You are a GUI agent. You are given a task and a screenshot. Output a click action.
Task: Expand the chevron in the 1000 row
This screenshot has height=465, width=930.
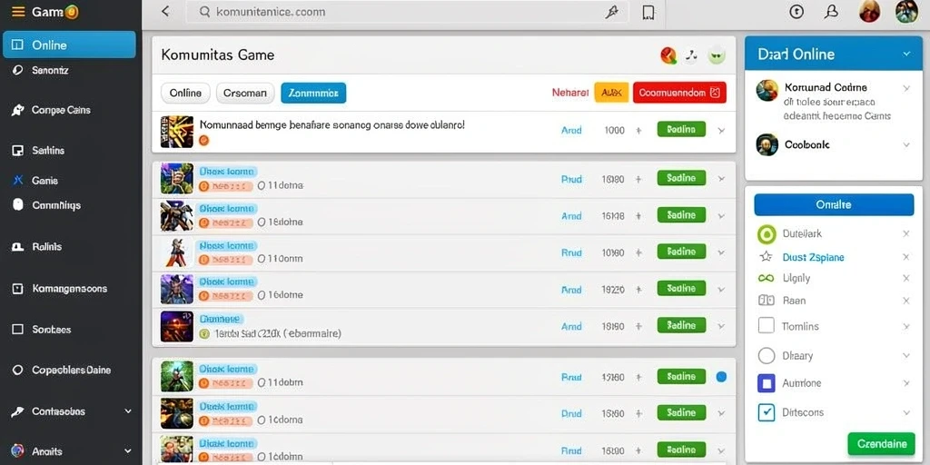[721, 131]
